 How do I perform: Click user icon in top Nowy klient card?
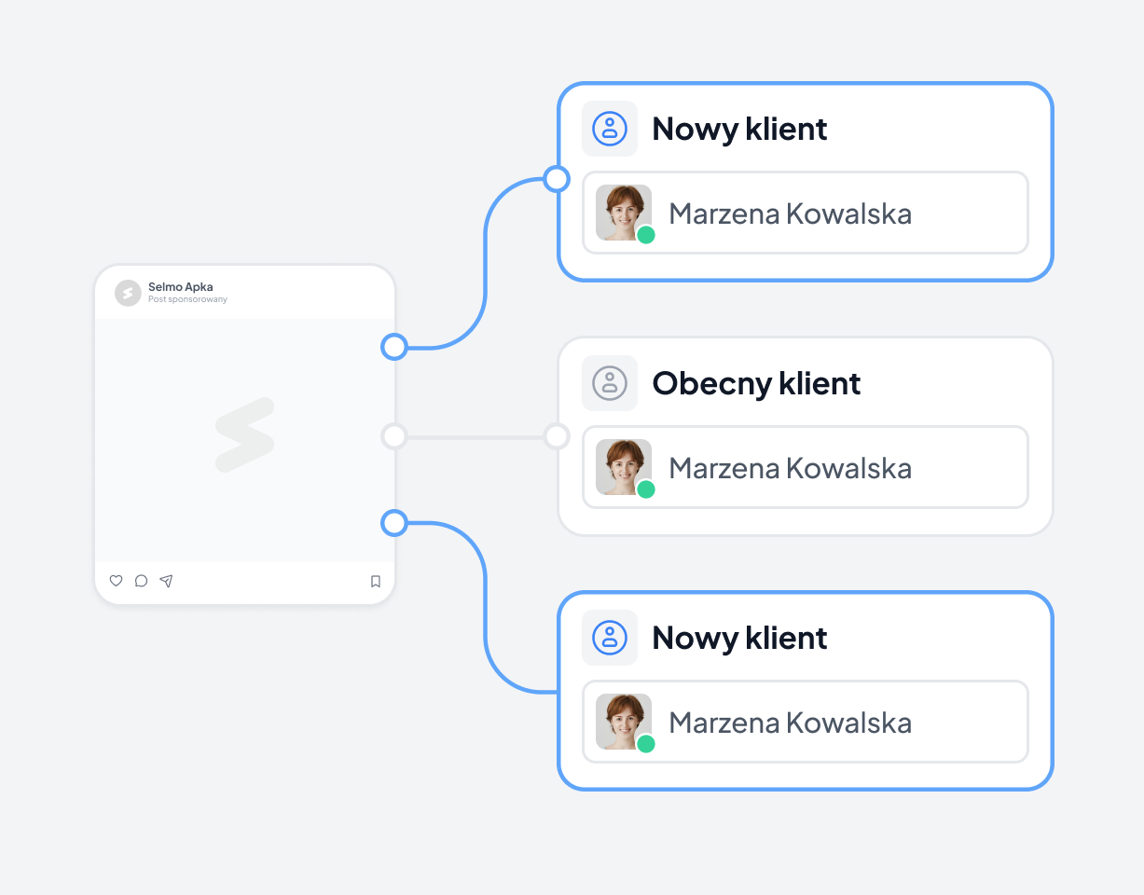coord(610,129)
